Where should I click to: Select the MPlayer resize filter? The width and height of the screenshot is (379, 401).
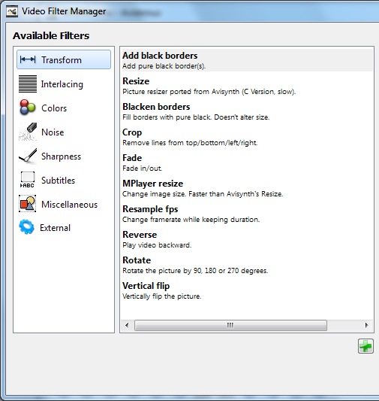[x=152, y=184]
